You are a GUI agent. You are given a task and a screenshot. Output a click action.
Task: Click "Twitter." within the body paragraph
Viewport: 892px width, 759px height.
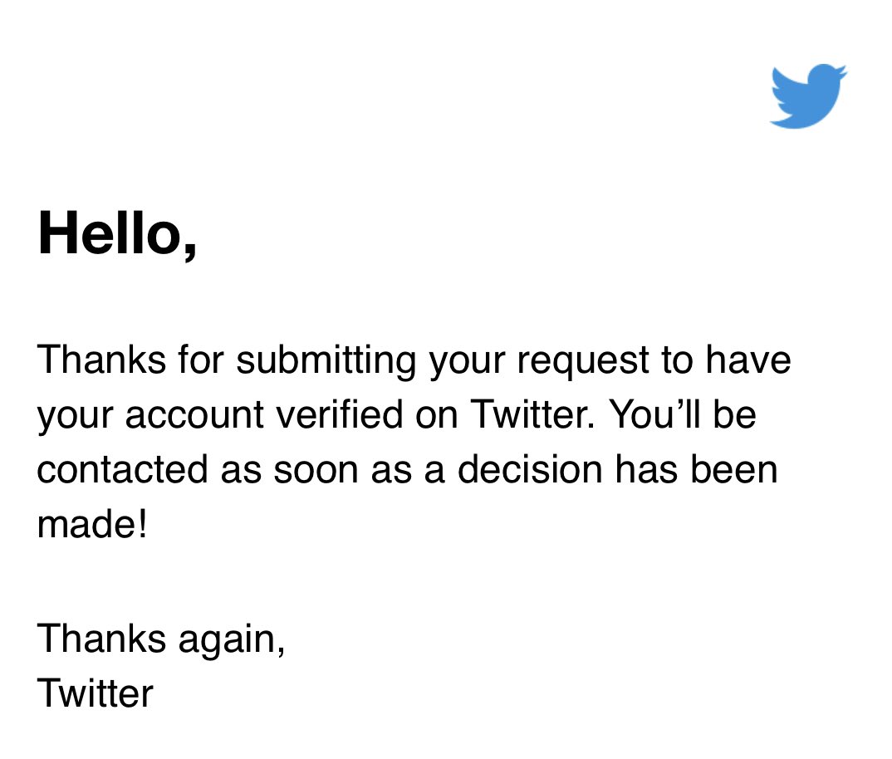point(532,415)
